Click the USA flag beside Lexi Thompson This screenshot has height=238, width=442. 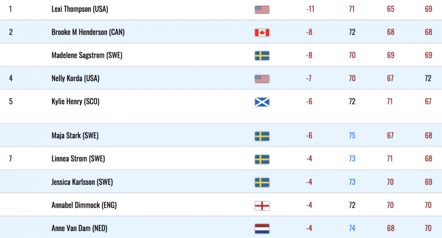coord(262,10)
